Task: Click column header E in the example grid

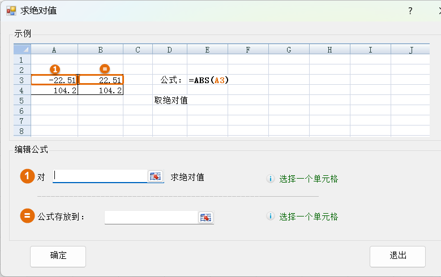Action: (x=207, y=50)
